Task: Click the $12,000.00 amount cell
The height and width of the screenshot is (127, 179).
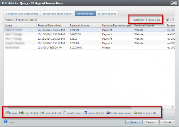Action: [76, 48]
